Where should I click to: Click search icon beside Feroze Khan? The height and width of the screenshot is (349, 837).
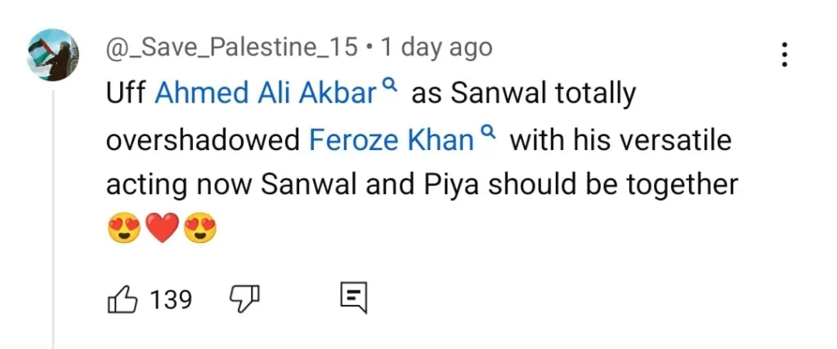tap(490, 131)
